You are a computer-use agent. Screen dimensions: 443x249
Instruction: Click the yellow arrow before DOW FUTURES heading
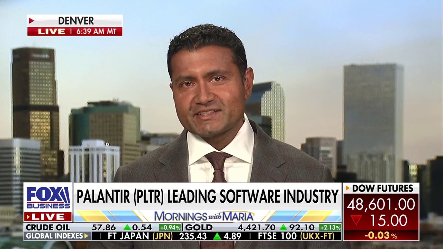pyautogui.click(x=347, y=188)
